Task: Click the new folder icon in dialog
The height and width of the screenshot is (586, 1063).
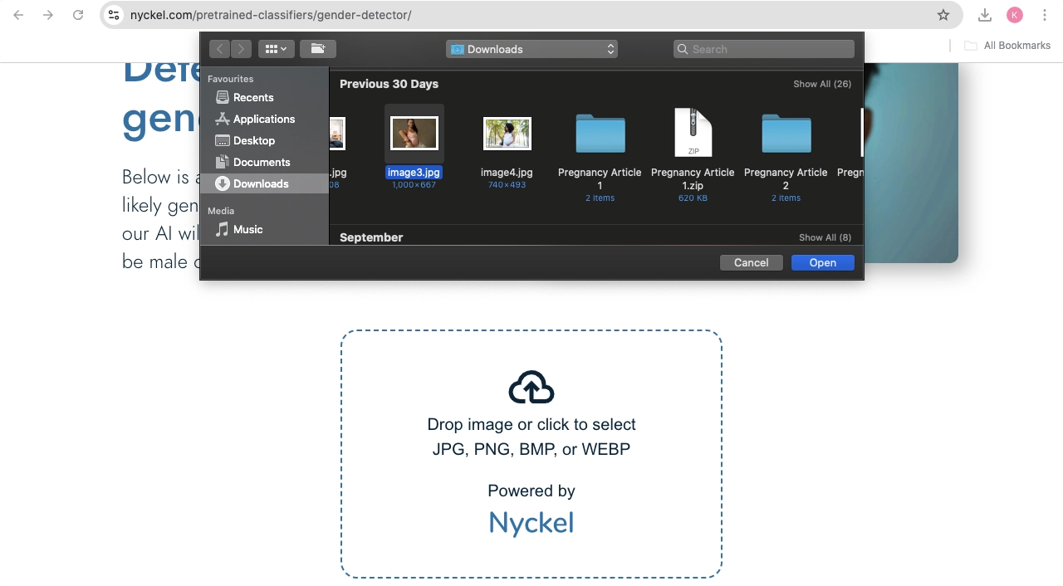Action: [x=317, y=49]
